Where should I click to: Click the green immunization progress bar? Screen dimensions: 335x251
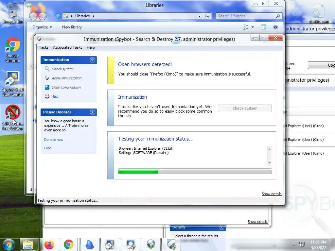pos(195,171)
